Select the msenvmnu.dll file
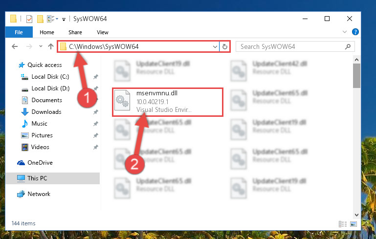376x239 pixels. click(x=168, y=102)
